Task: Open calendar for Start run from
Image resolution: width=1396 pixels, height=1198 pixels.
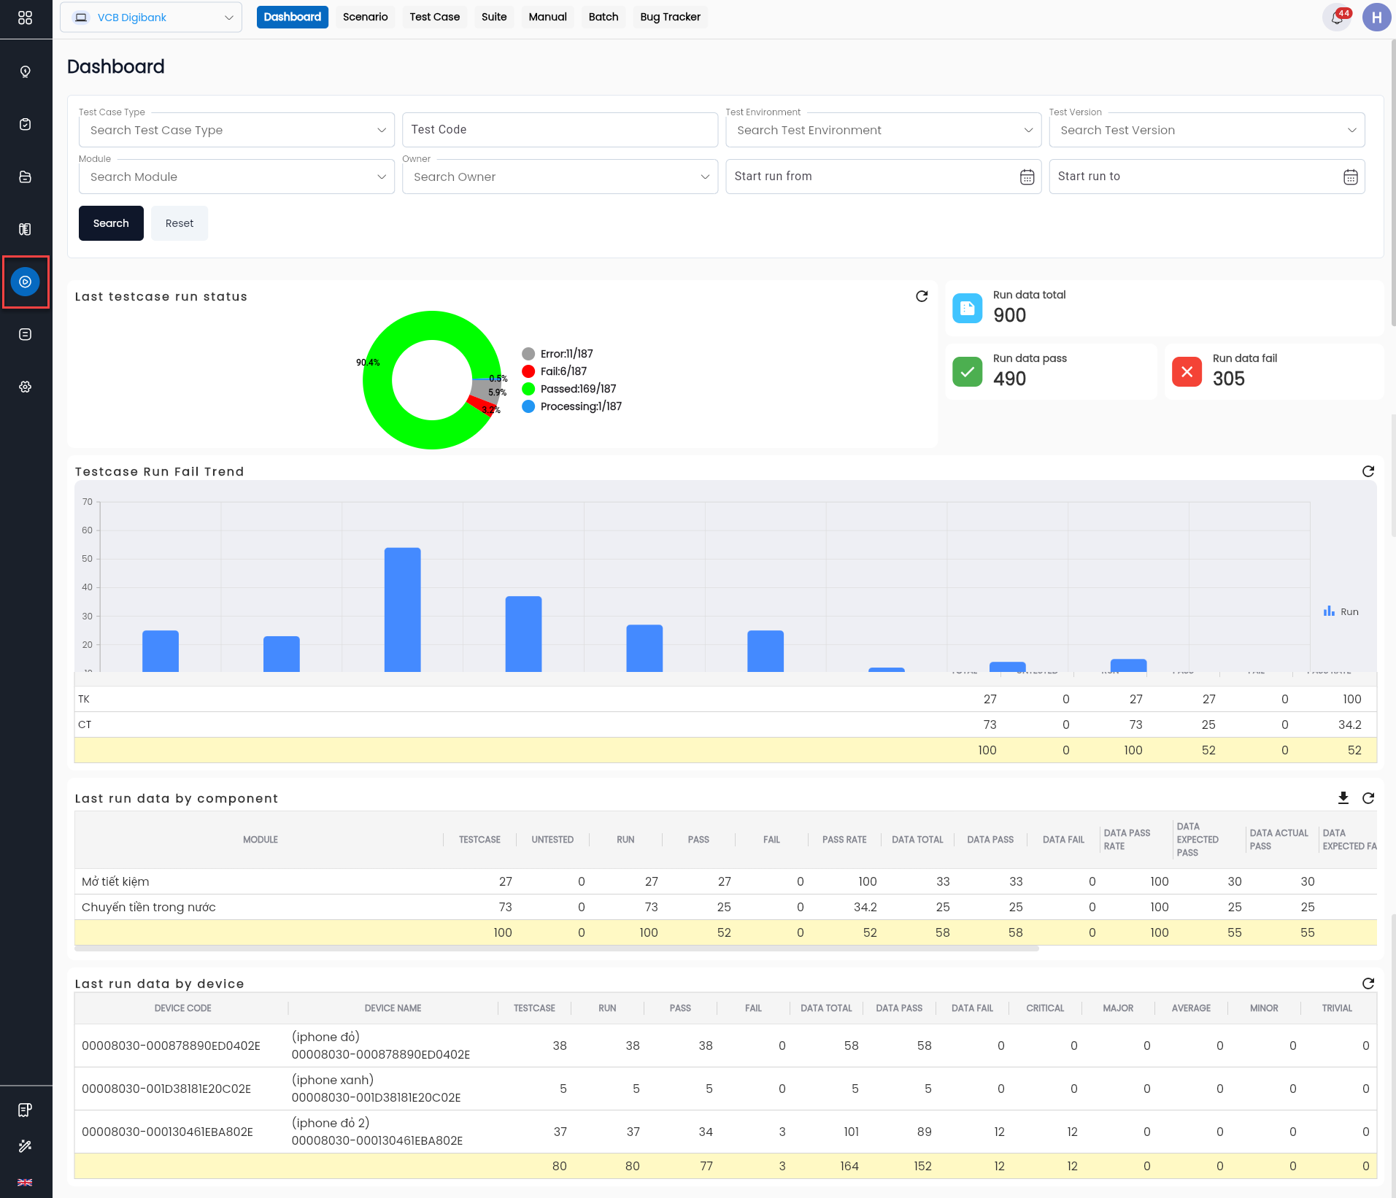Action: (1027, 177)
